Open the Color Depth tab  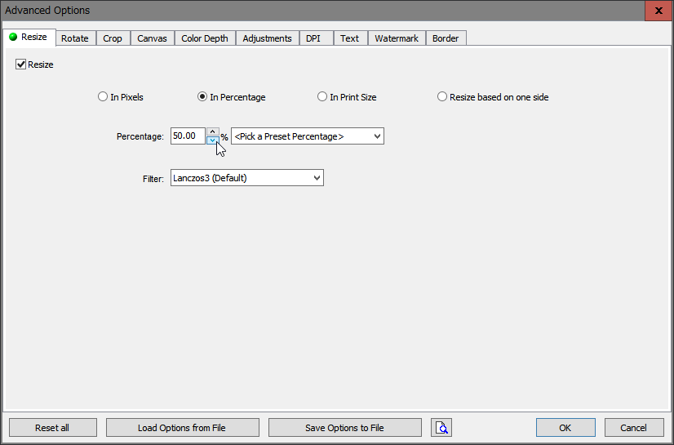(x=204, y=38)
